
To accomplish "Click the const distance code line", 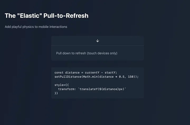I will (x=86, y=73).
